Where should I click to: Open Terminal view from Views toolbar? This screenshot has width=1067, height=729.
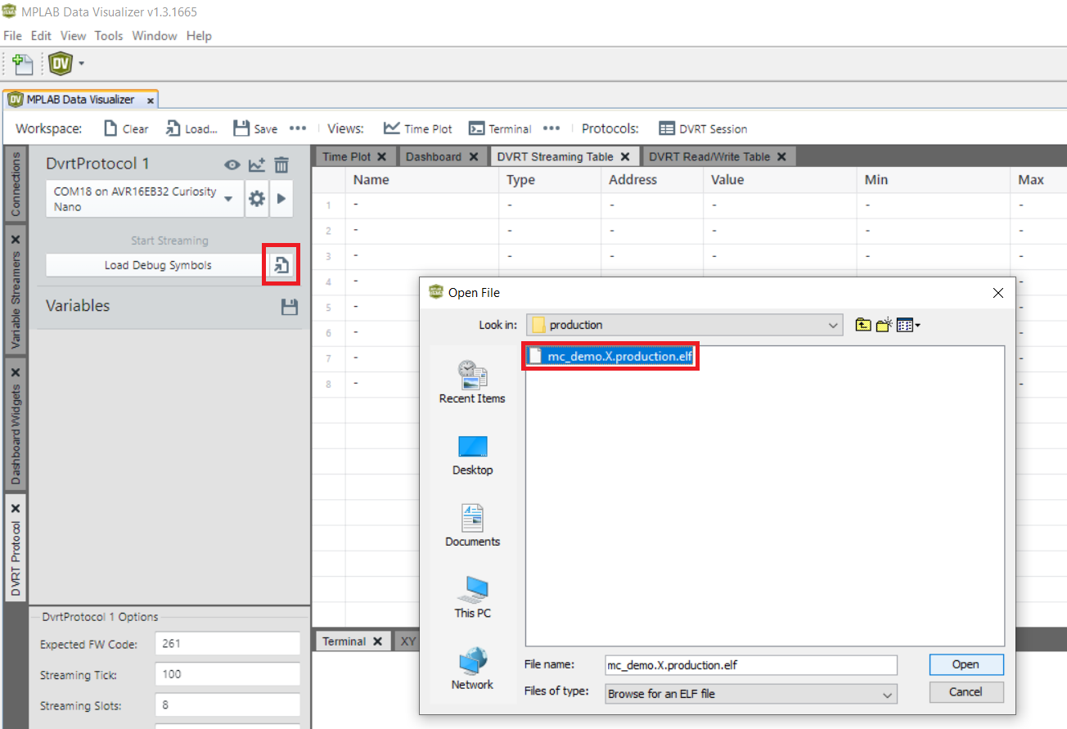coord(500,128)
